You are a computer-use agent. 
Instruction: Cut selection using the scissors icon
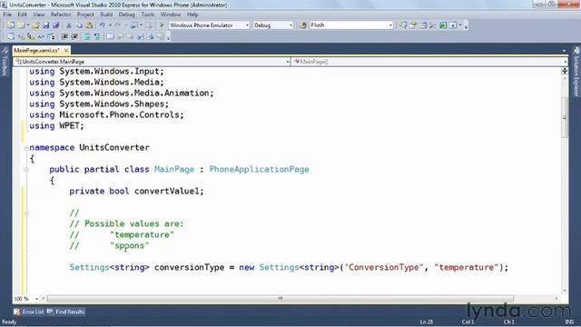click(69, 25)
